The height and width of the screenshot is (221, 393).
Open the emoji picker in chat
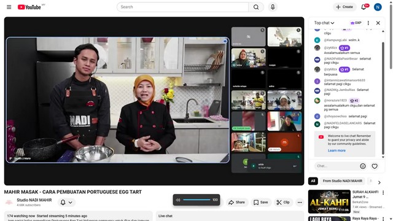[363, 166]
